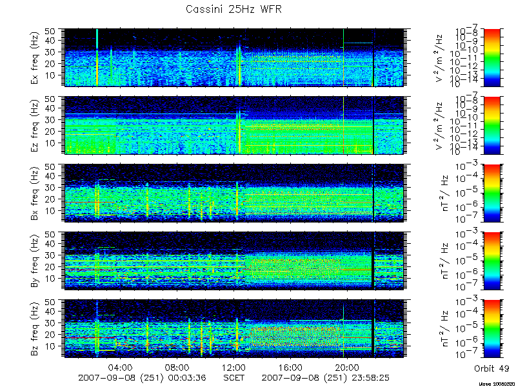Viewport: 516px width, 387px height.
Task: Click the Bx freq spectrogram panel
Action: point(233,193)
